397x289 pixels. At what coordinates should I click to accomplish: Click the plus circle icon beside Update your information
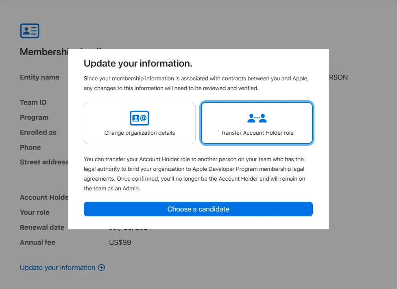click(x=102, y=267)
